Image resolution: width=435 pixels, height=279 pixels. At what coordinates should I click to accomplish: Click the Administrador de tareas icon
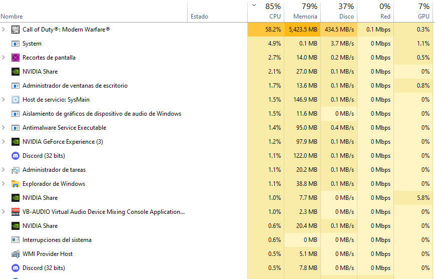click(x=15, y=170)
